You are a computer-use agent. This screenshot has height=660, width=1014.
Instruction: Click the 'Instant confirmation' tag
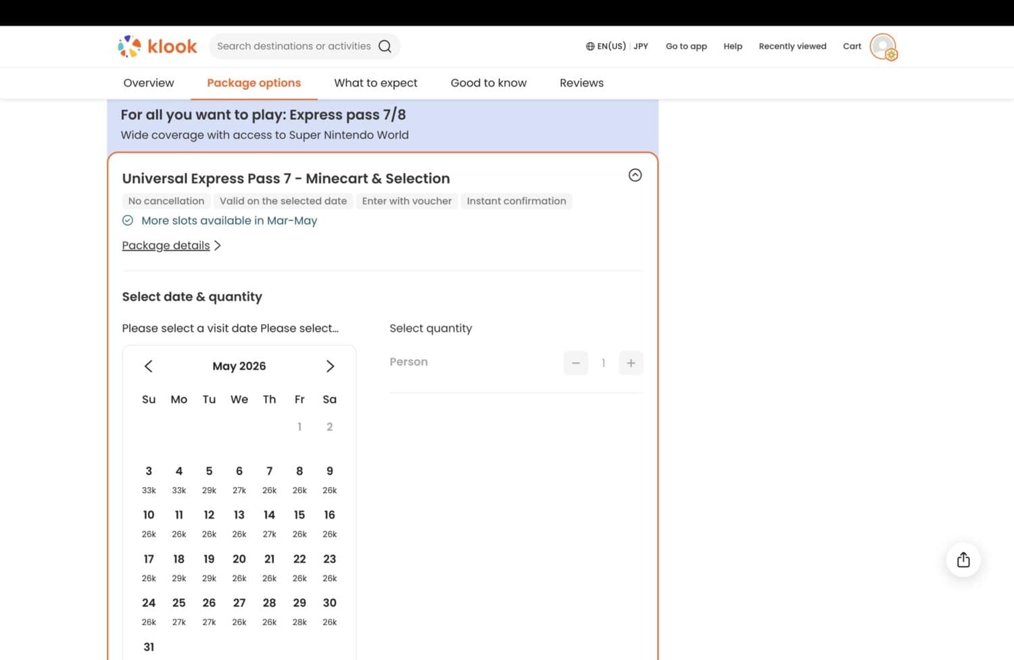click(x=516, y=201)
